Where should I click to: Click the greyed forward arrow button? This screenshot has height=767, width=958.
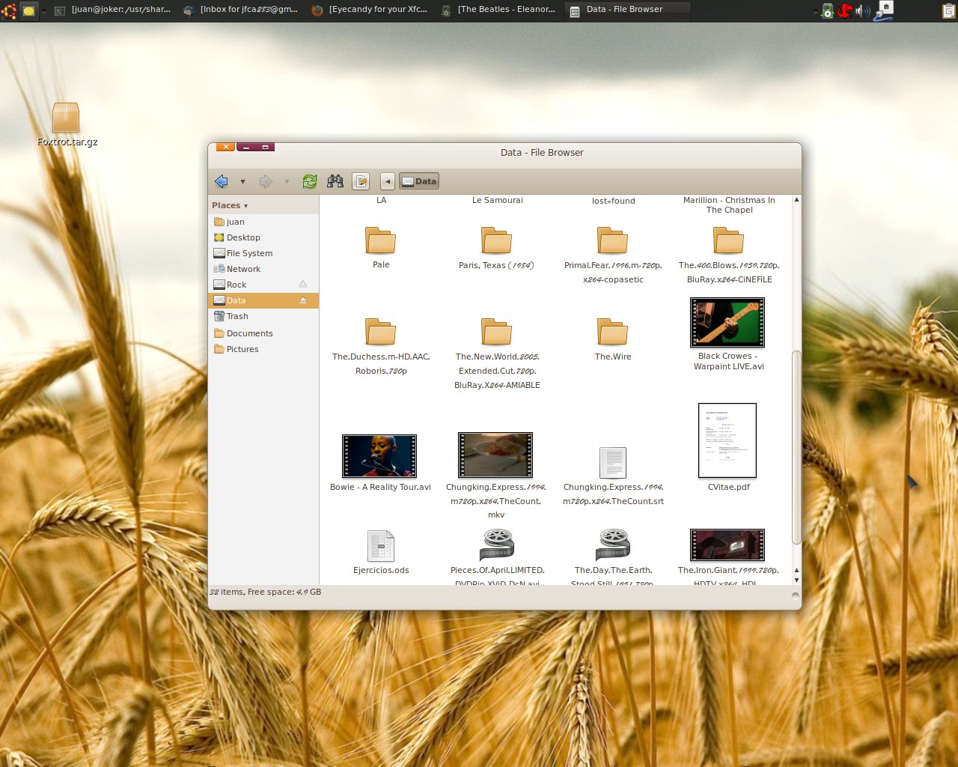pyautogui.click(x=266, y=181)
